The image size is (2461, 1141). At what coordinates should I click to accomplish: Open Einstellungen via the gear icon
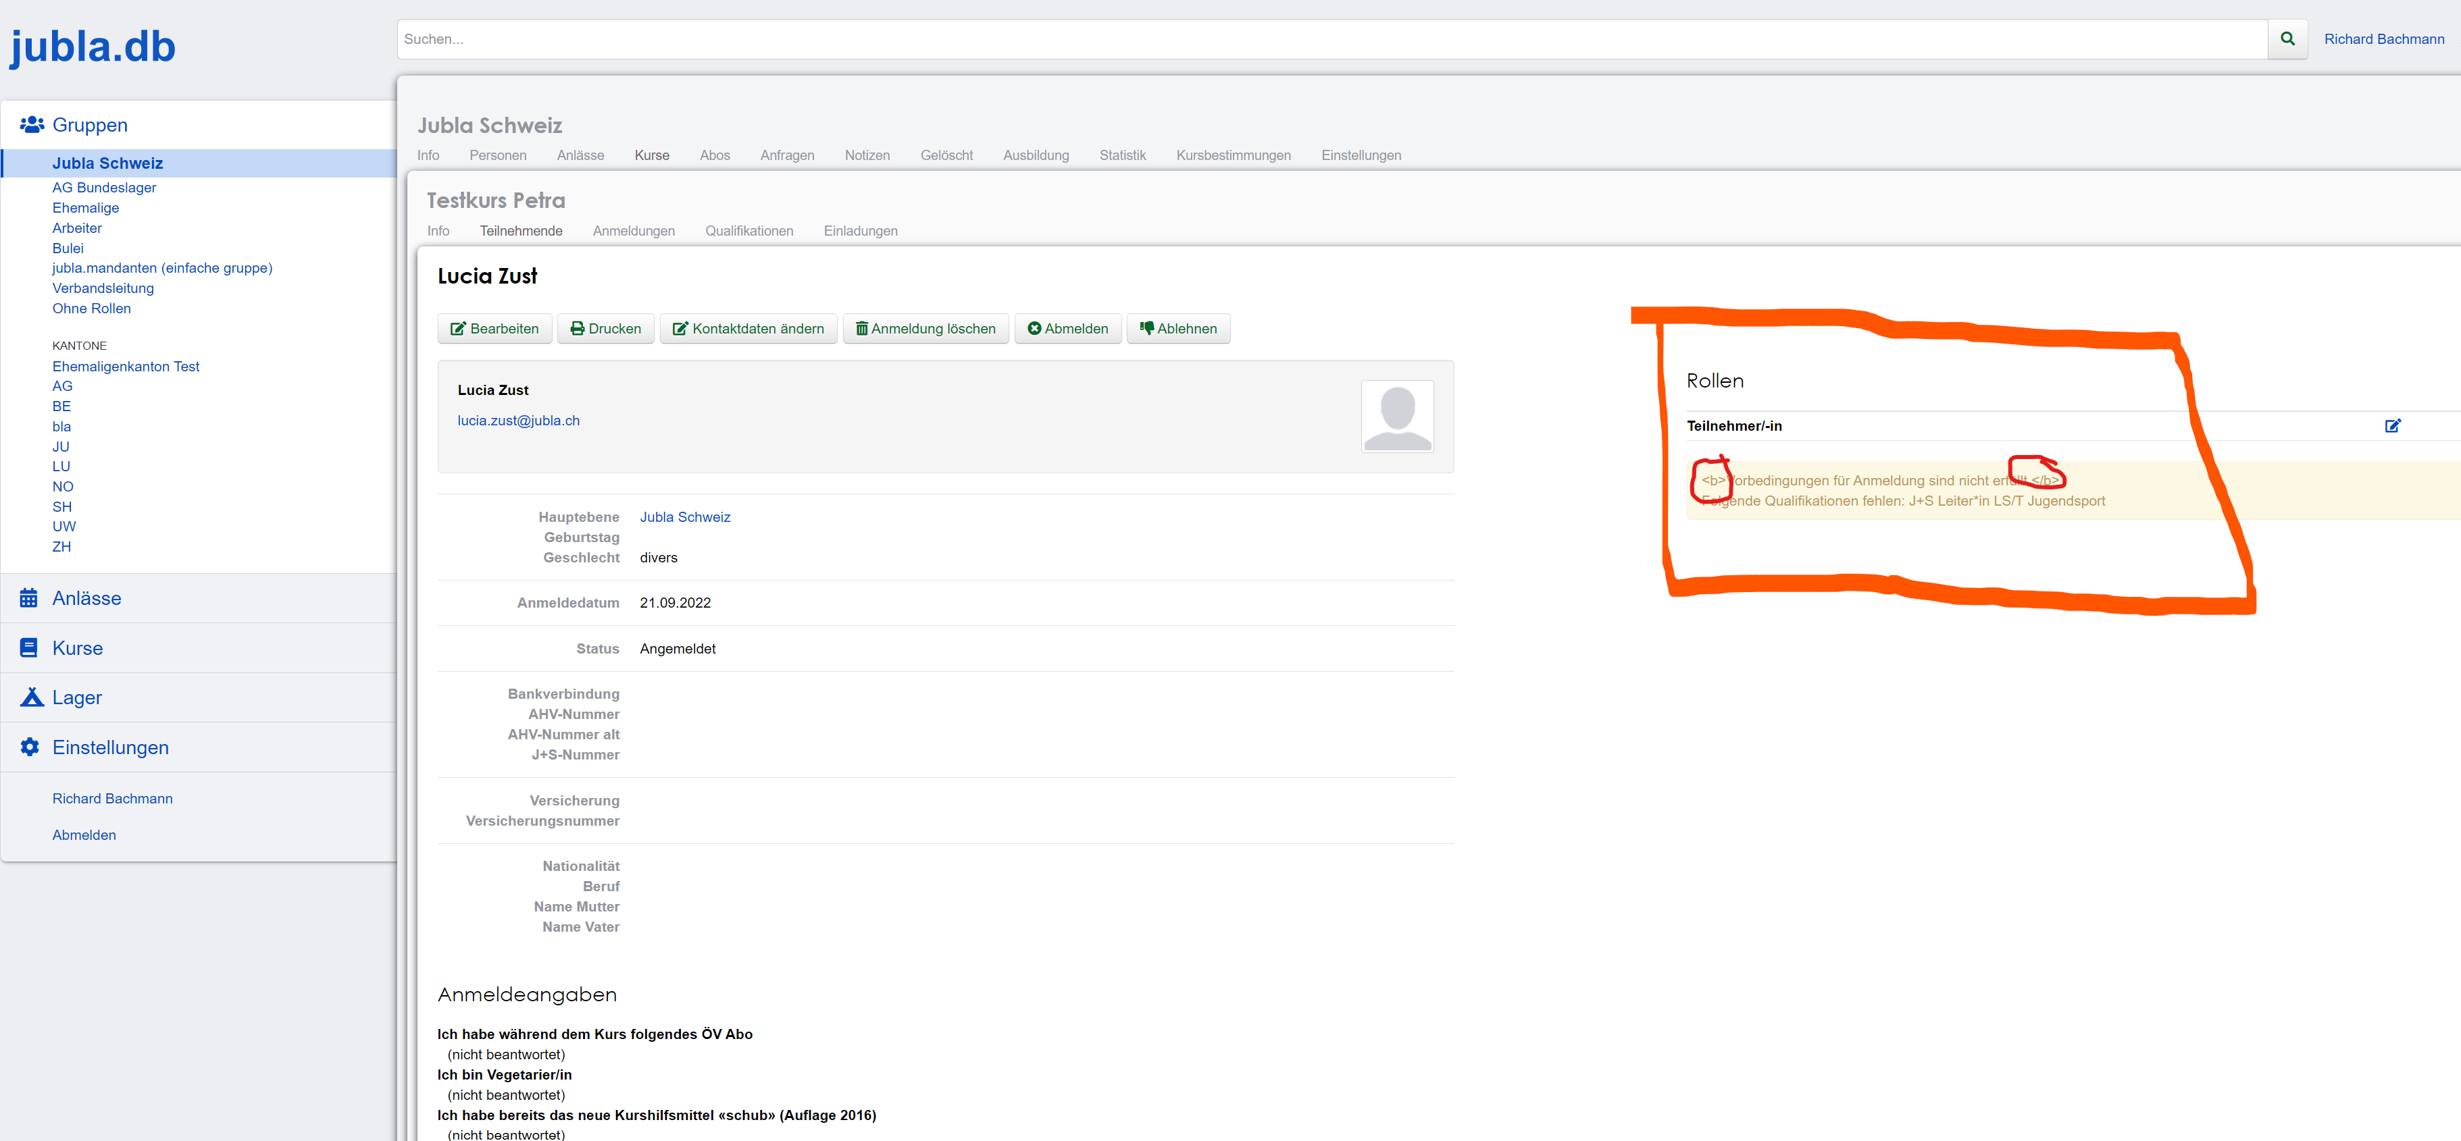tap(30, 746)
